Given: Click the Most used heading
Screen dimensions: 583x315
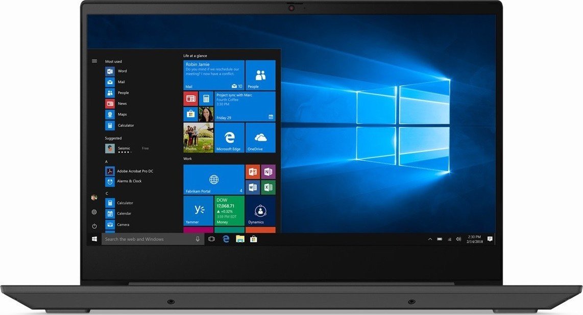Looking at the screenshot, I should tap(113, 62).
